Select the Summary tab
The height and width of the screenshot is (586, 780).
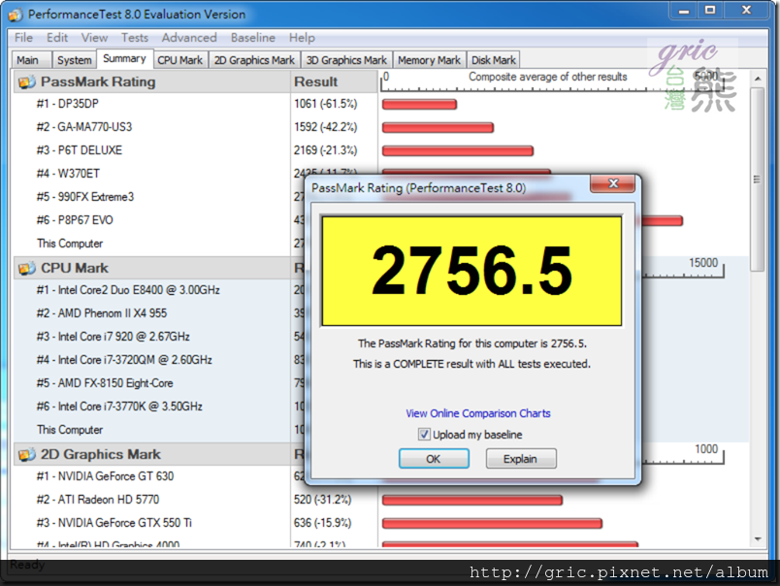(124, 59)
